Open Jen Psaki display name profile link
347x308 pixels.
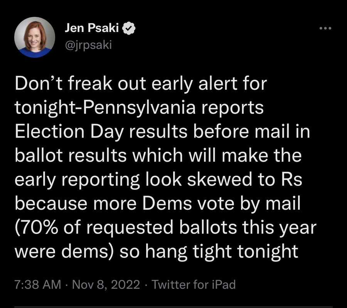92,28
